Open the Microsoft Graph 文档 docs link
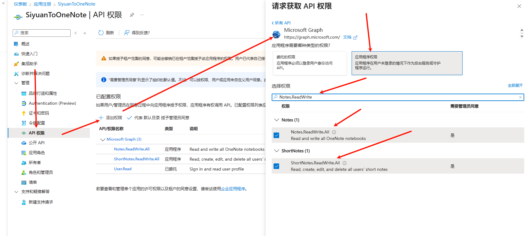The height and width of the screenshot is (236, 527). [347, 37]
